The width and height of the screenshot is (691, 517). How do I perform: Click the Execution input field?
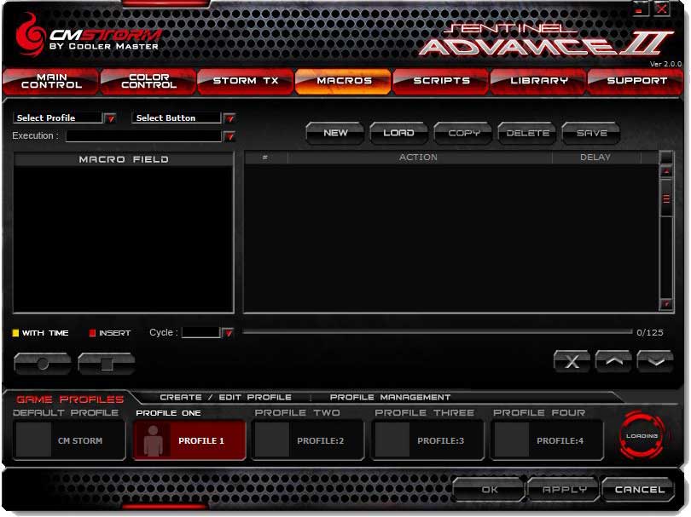pos(143,136)
